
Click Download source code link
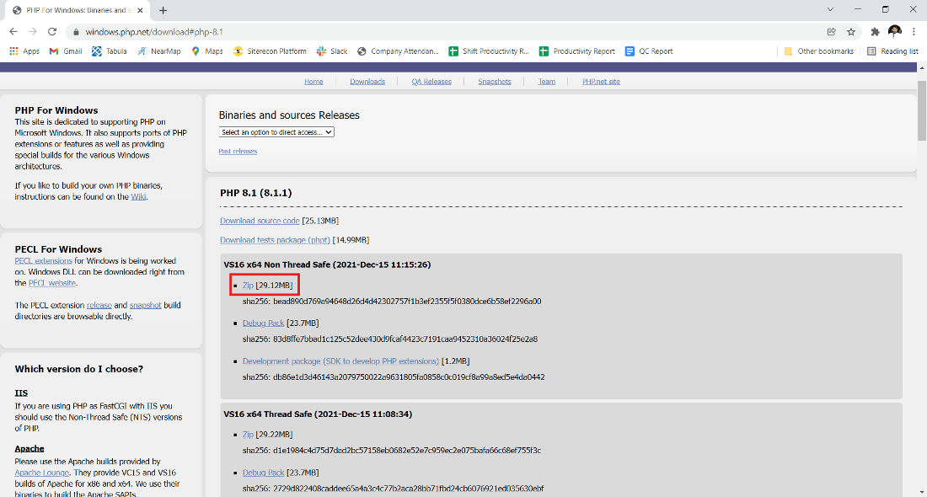click(260, 221)
